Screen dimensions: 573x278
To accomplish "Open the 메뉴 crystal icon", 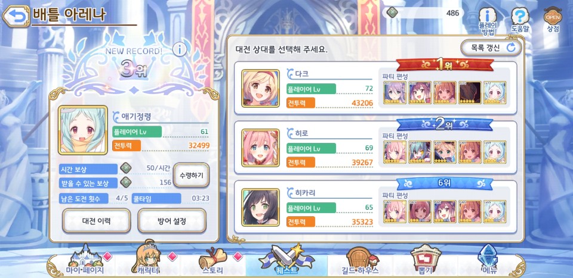I will 489,261.
